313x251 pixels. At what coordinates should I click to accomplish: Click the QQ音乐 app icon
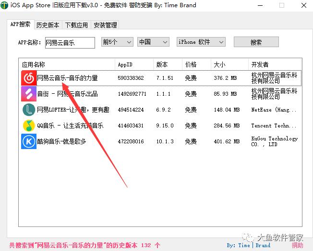[29, 125]
